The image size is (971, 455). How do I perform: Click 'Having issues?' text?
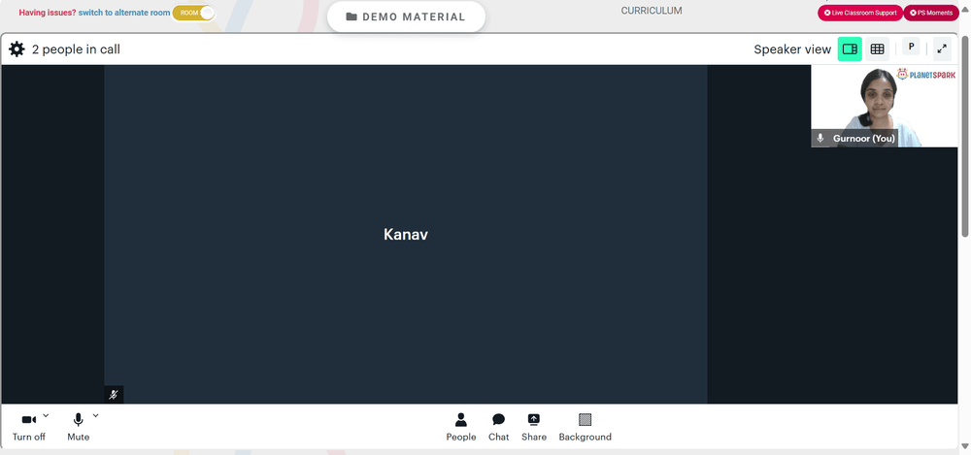coord(47,13)
